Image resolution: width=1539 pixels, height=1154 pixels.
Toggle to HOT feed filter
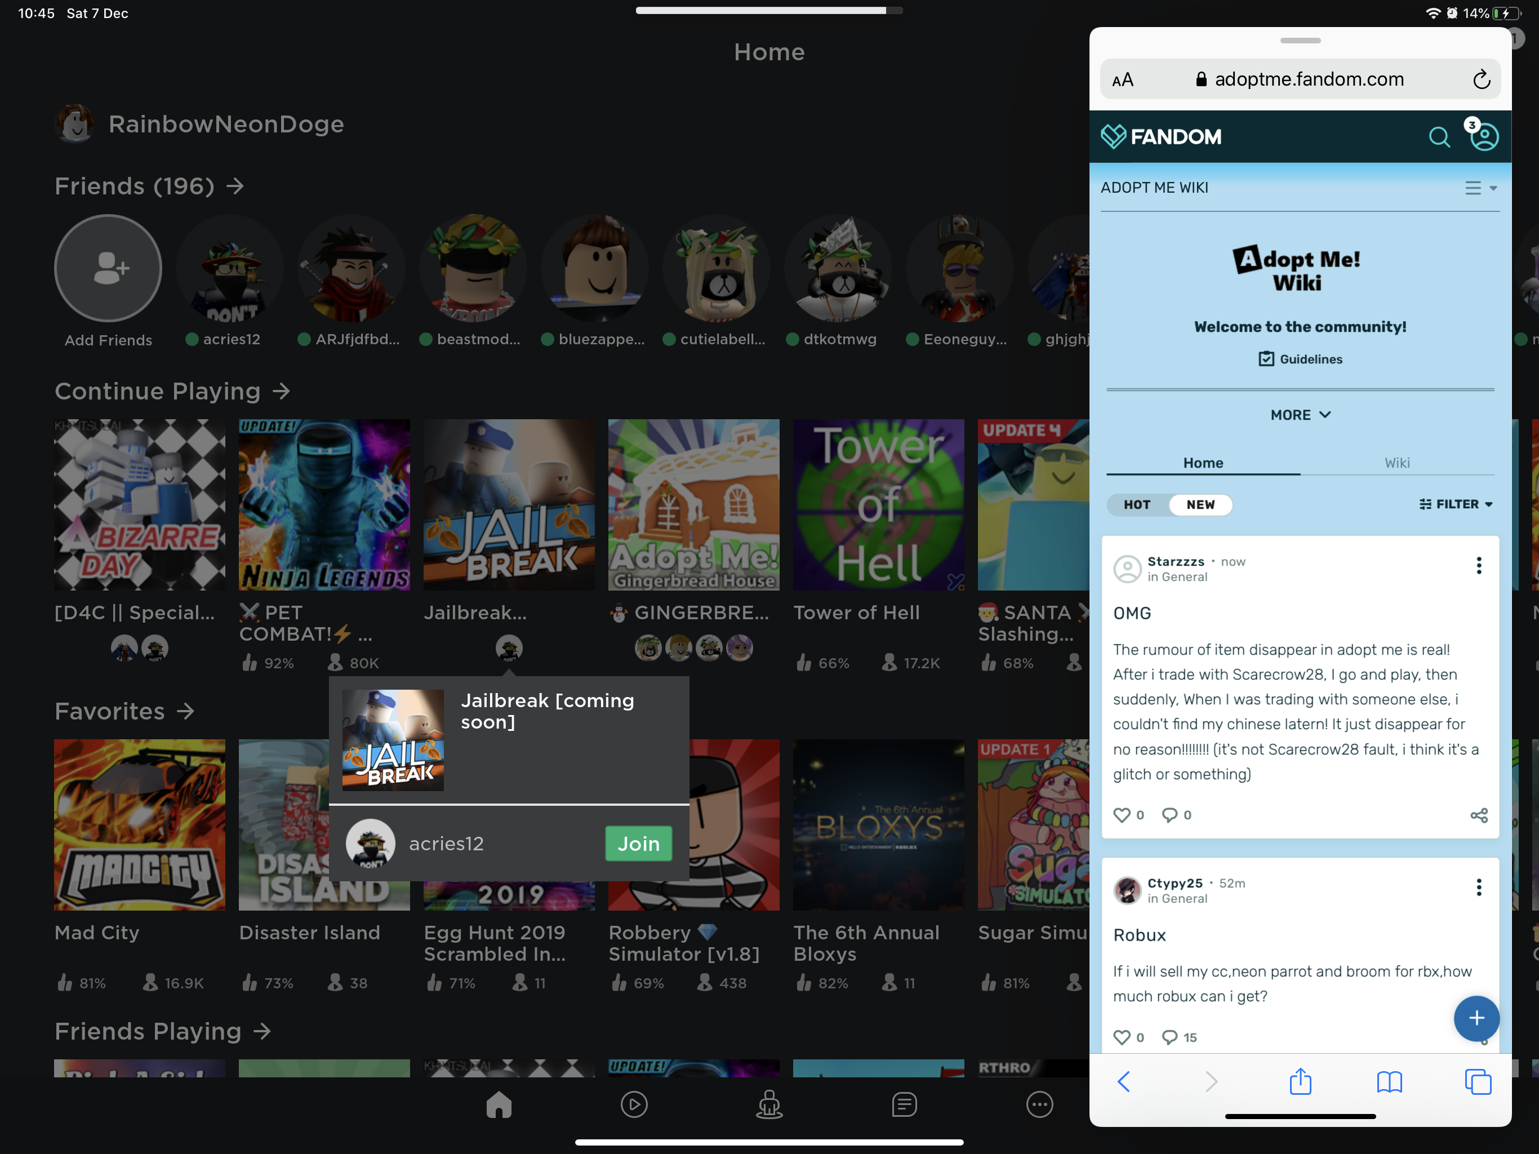point(1136,505)
